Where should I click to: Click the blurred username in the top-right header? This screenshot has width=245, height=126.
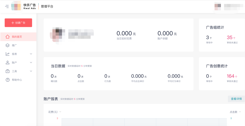click(x=234, y=7)
